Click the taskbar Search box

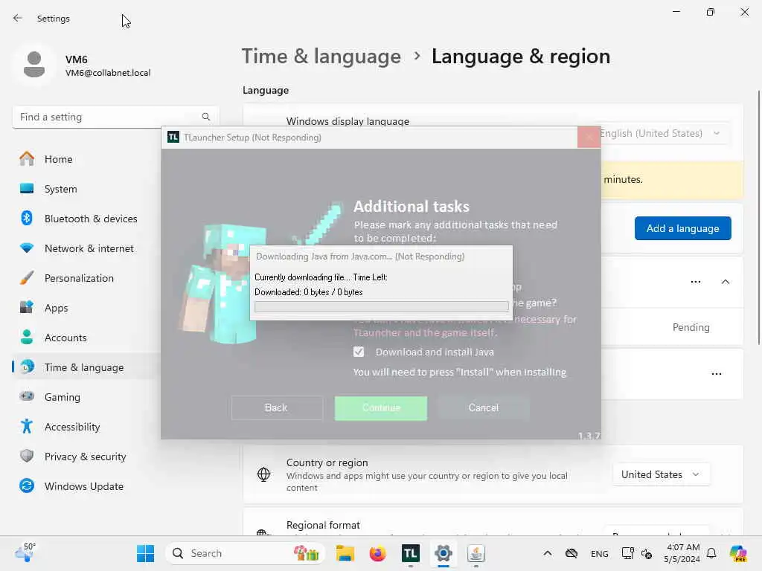click(x=245, y=553)
